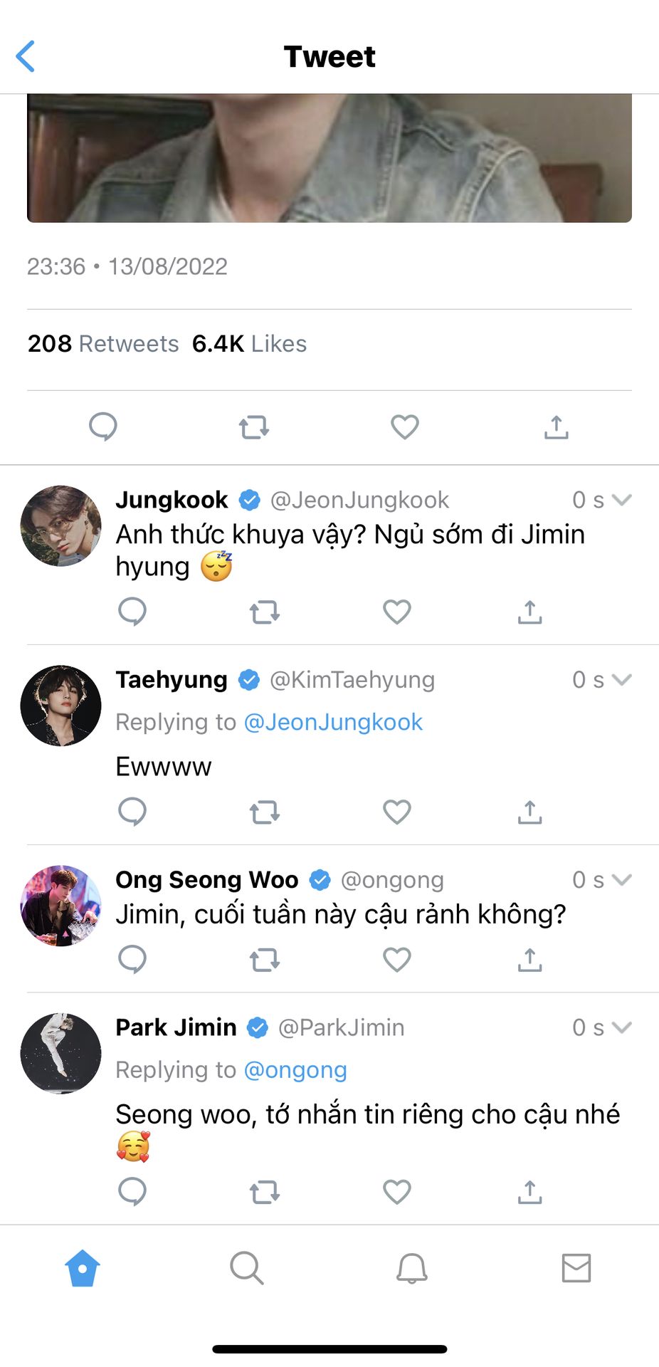Like the main tweet with heart icon
Image resolution: width=659 pixels, height=1367 pixels.
point(405,427)
